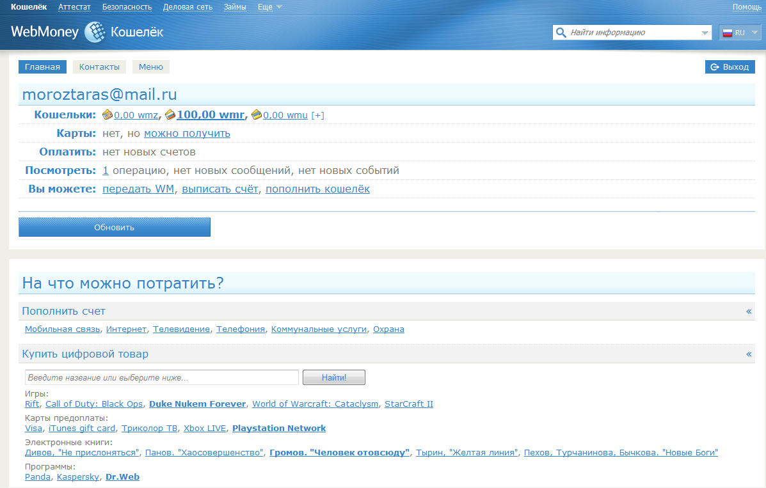Open Деловая сеть in the top navigation
The height and width of the screenshot is (488, 766).
tap(188, 7)
